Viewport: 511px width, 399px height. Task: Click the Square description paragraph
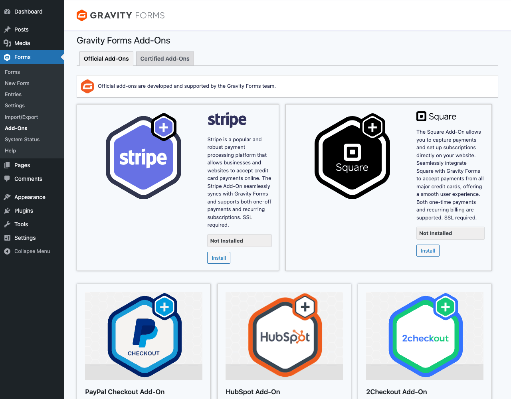(450, 175)
